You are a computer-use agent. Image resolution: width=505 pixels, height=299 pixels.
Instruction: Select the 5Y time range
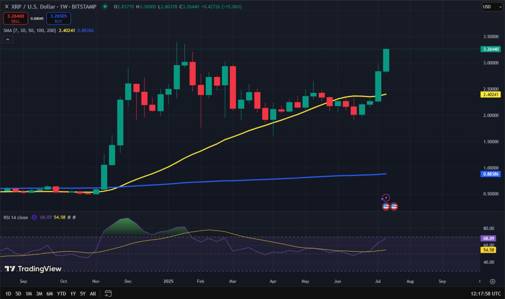(x=83, y=294)
